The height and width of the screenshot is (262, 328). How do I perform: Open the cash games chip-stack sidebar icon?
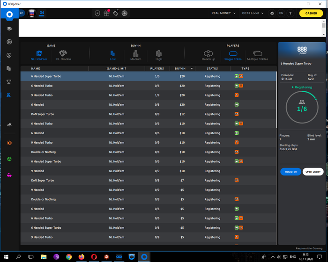point(9,68)
